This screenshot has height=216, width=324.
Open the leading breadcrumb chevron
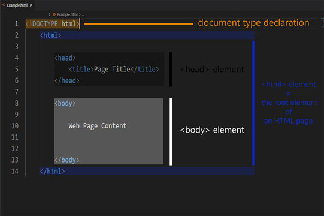pos(49,14)
